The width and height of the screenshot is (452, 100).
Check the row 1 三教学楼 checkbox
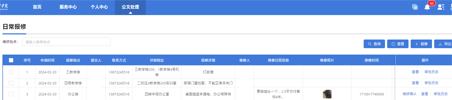click(11, 72)
